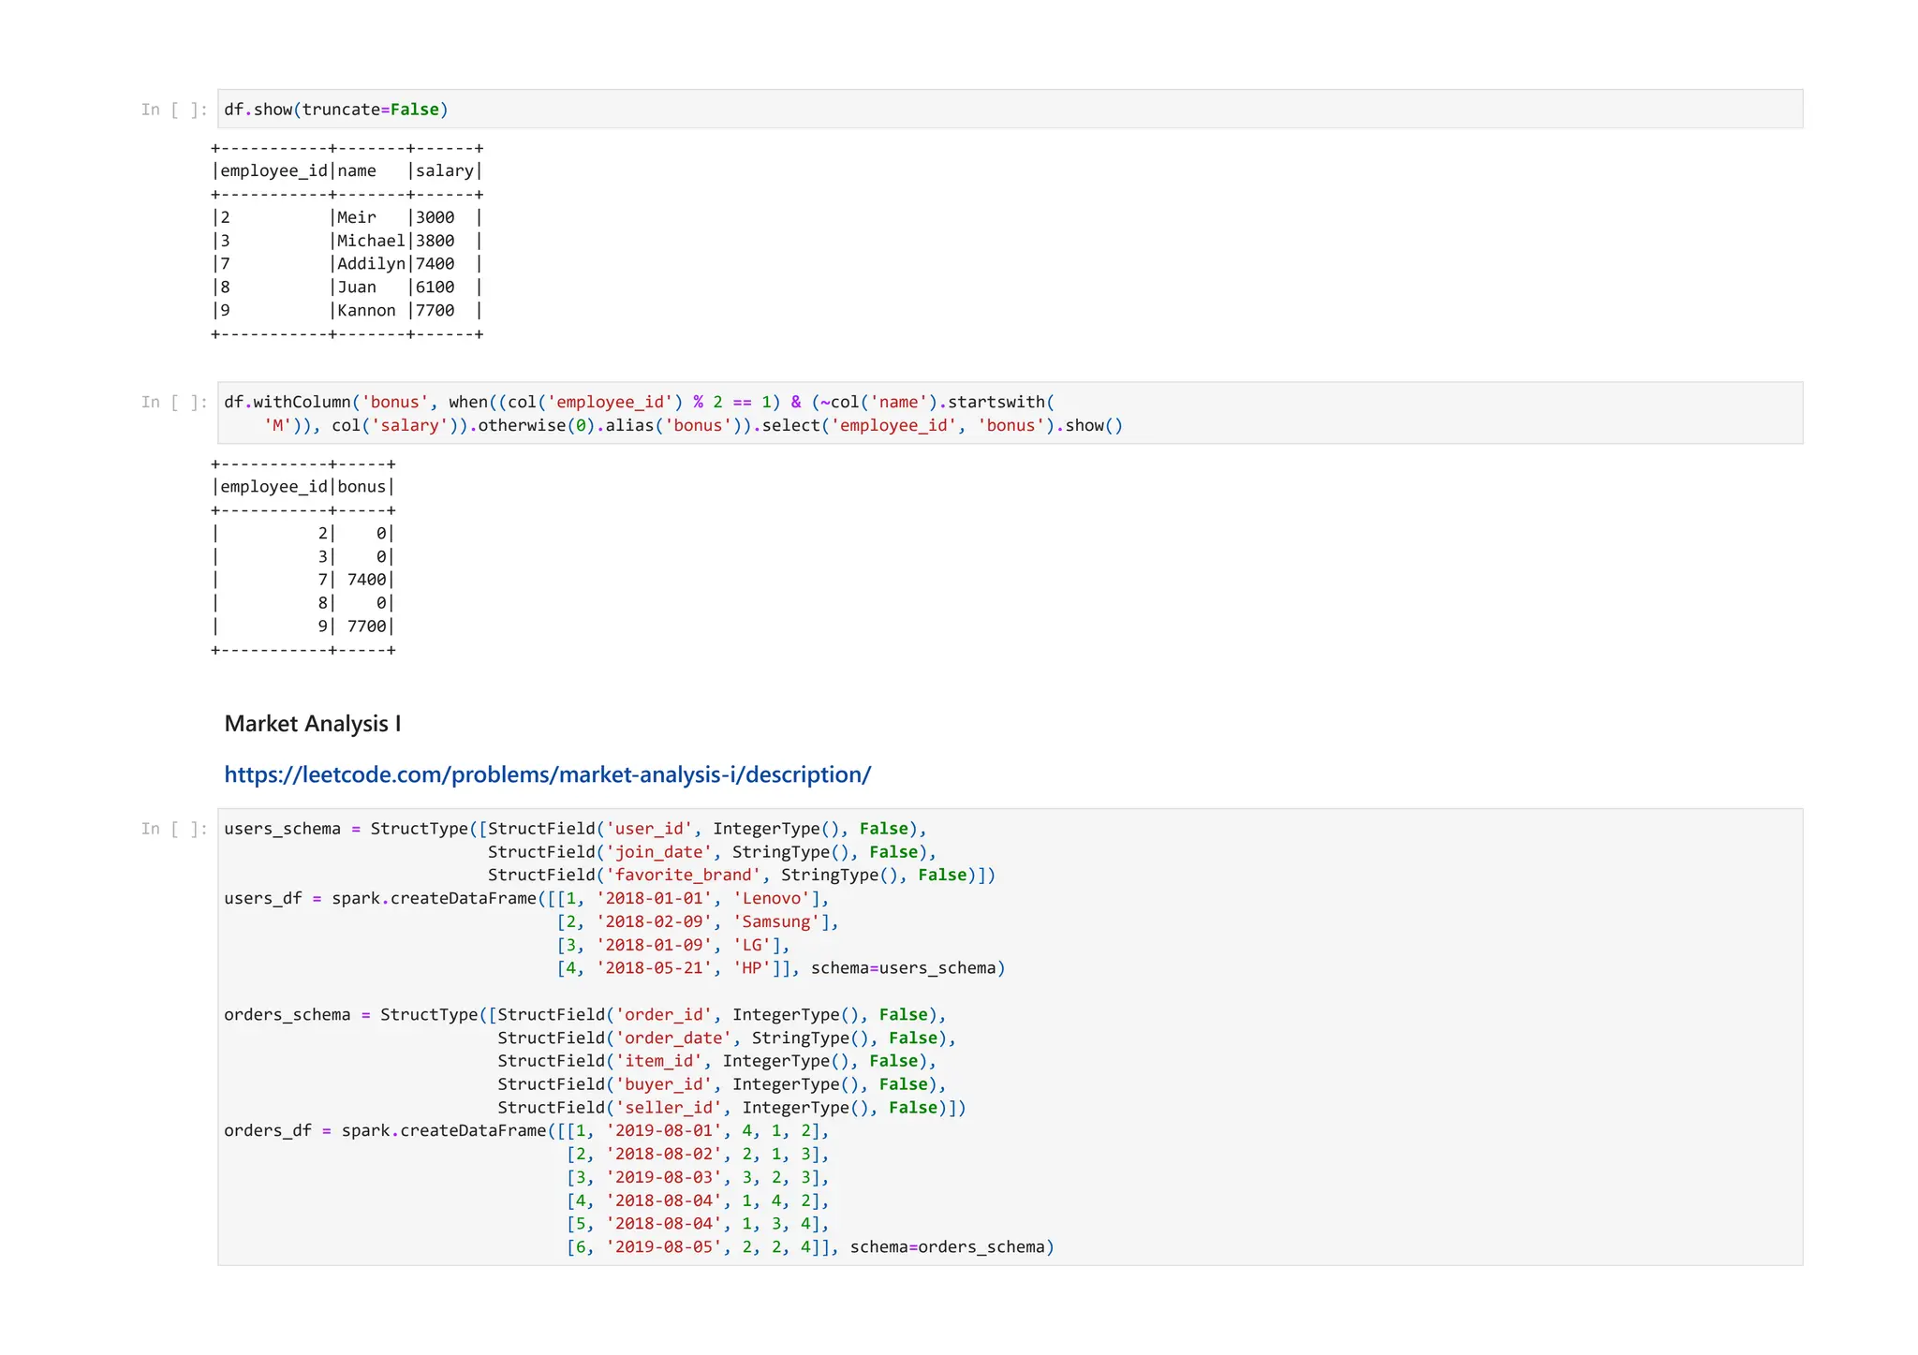Select the 'Michael' name in output table
This screenshot has width=1918, height=1355.
371,241
